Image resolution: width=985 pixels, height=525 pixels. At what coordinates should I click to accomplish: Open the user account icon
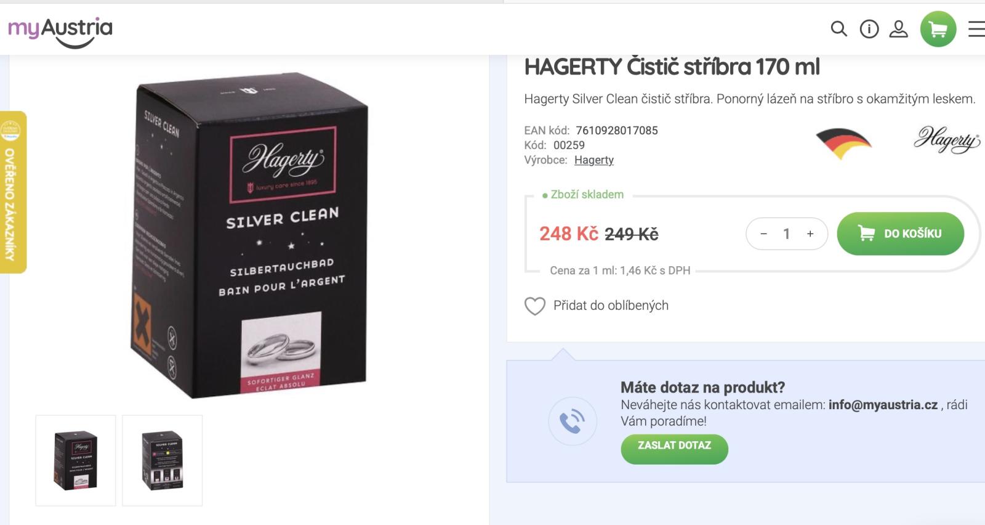pos(898,29)
